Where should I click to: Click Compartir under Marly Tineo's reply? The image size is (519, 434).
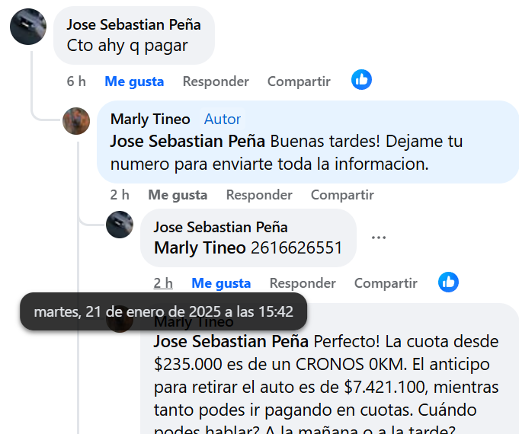tap(342, 195)
